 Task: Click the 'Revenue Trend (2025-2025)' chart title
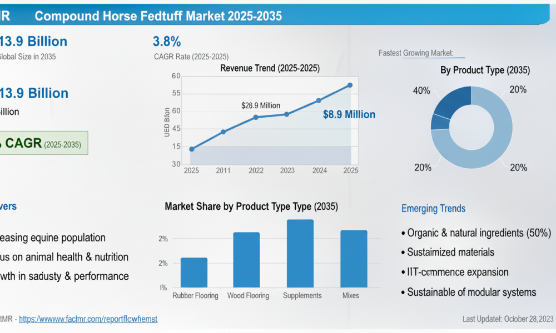[x=270, y=68]
